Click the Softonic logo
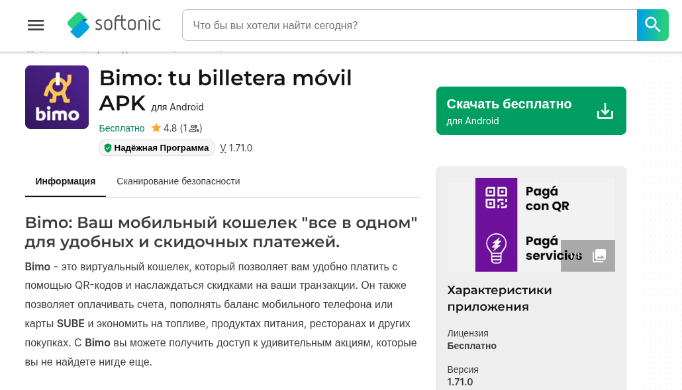 (x=114, y=25)
